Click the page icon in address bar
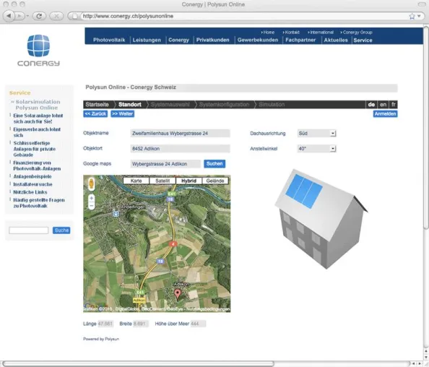The width and height of the screenshot is (429, 367). [x=74, y=16]
